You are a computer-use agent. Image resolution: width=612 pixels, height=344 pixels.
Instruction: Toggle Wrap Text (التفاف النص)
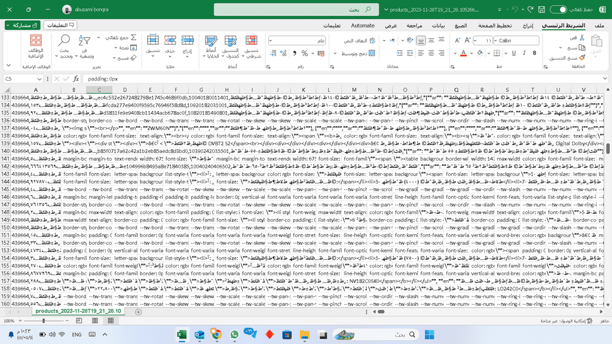pos(359,41)
